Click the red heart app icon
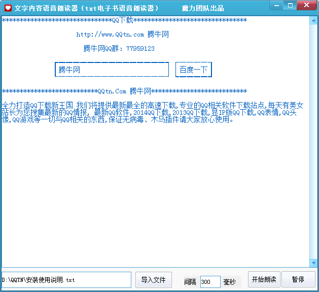 point(8,8)
